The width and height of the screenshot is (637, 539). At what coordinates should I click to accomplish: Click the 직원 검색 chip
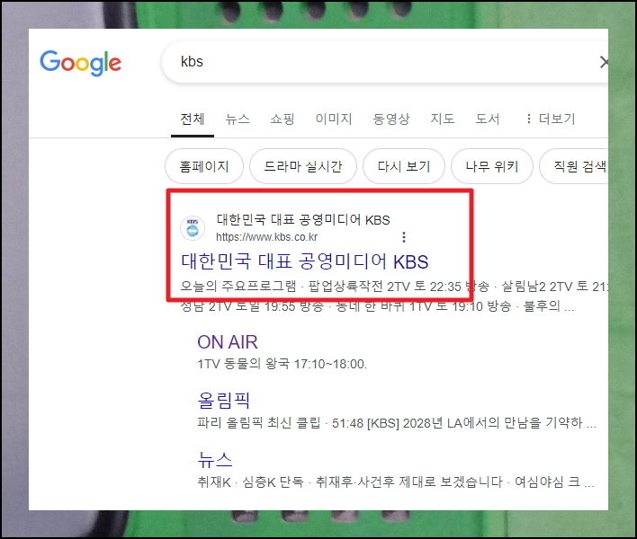click(576, 166)
